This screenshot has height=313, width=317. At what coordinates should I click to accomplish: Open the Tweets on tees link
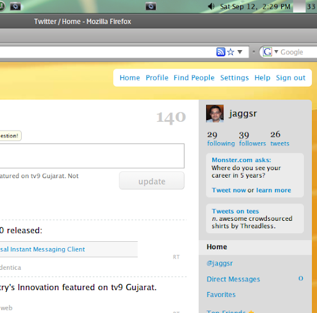click(235, 211)
